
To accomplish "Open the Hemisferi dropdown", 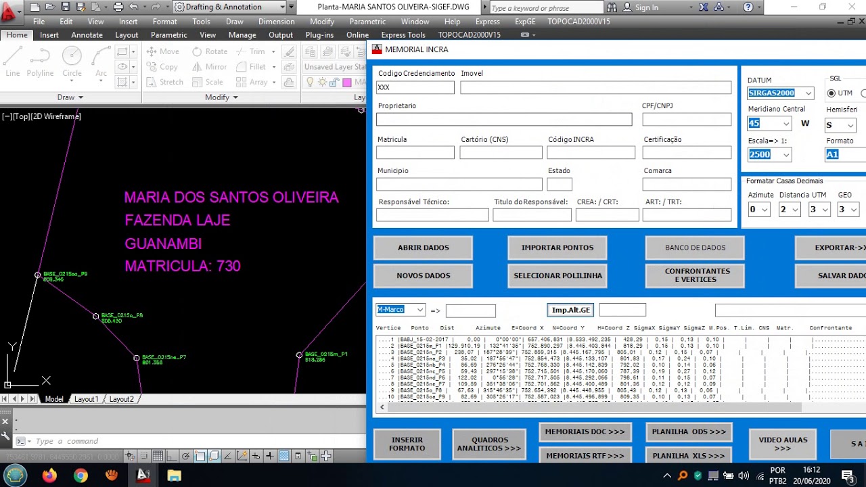I will (850, 125).
